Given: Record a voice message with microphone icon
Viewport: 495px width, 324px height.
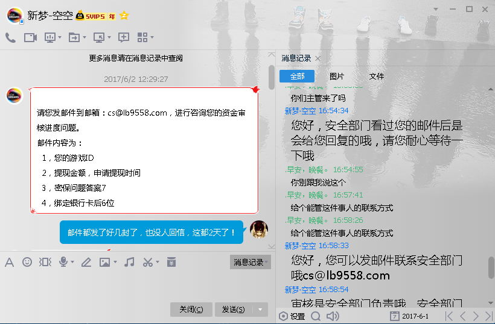Looking at the screenshot, I should pyautogui.click(x=63, y=261).
